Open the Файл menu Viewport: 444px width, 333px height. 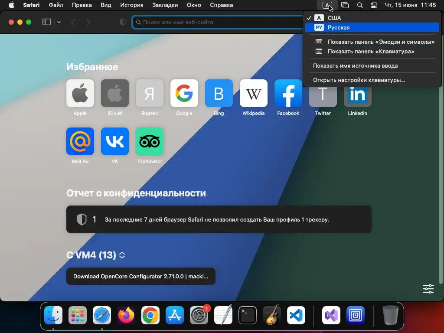[56, 5]
